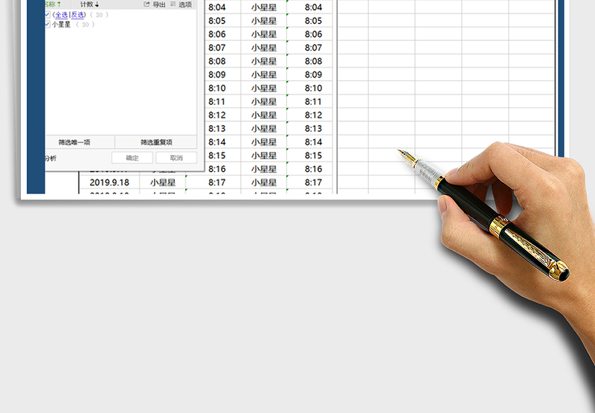Sort by 名称 using the up arrow
This screenshot has height=413, width=595.
tap(59, 4)
